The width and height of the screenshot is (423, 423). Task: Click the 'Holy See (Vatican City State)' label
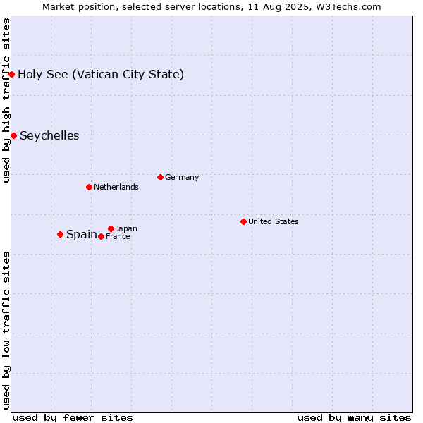click(101, 75)
